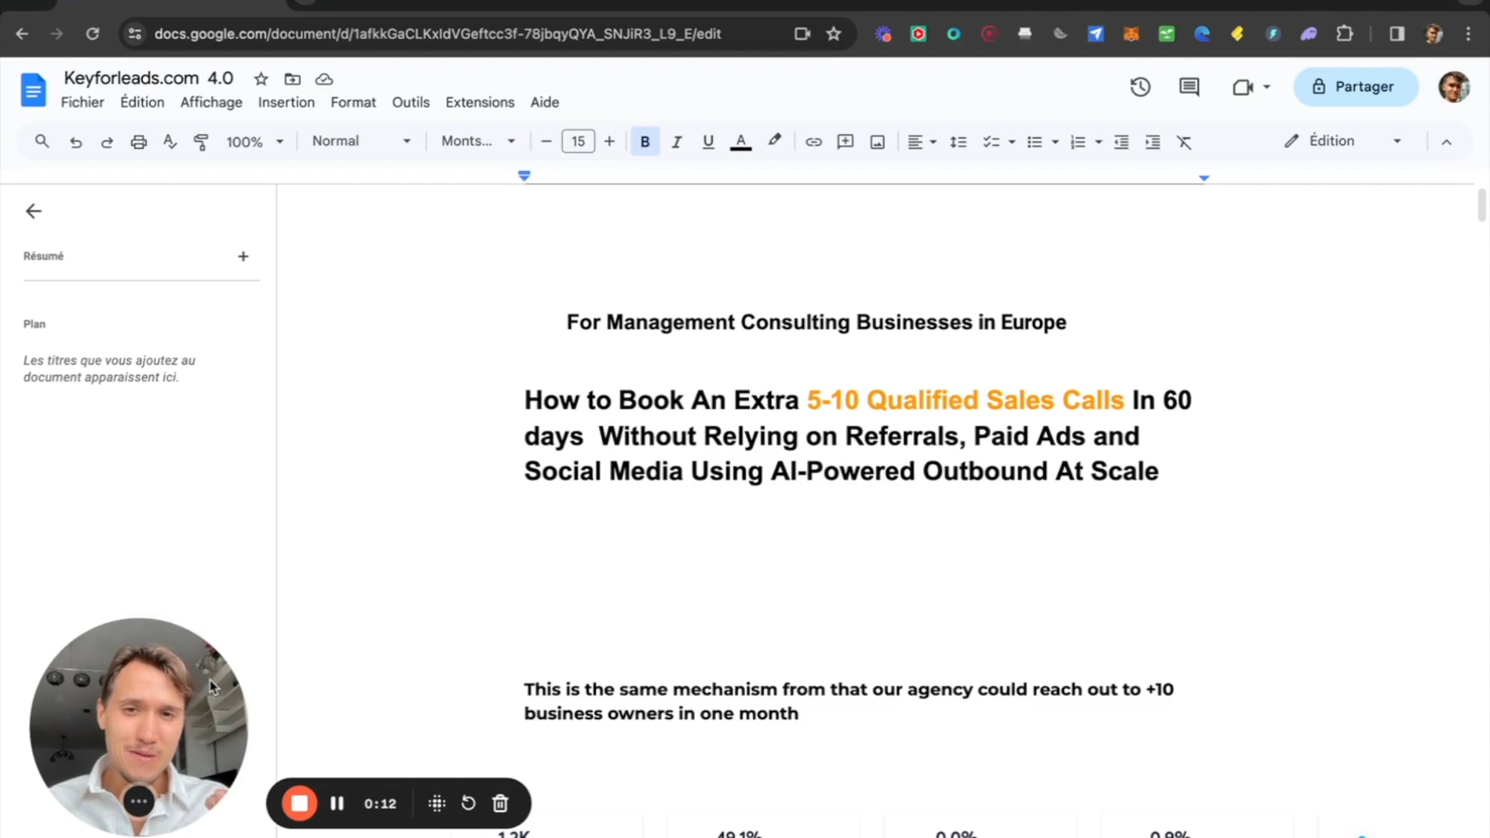Click the Partager share button
Screen dimensions: 1490x838
click(x=1355, y=87)
